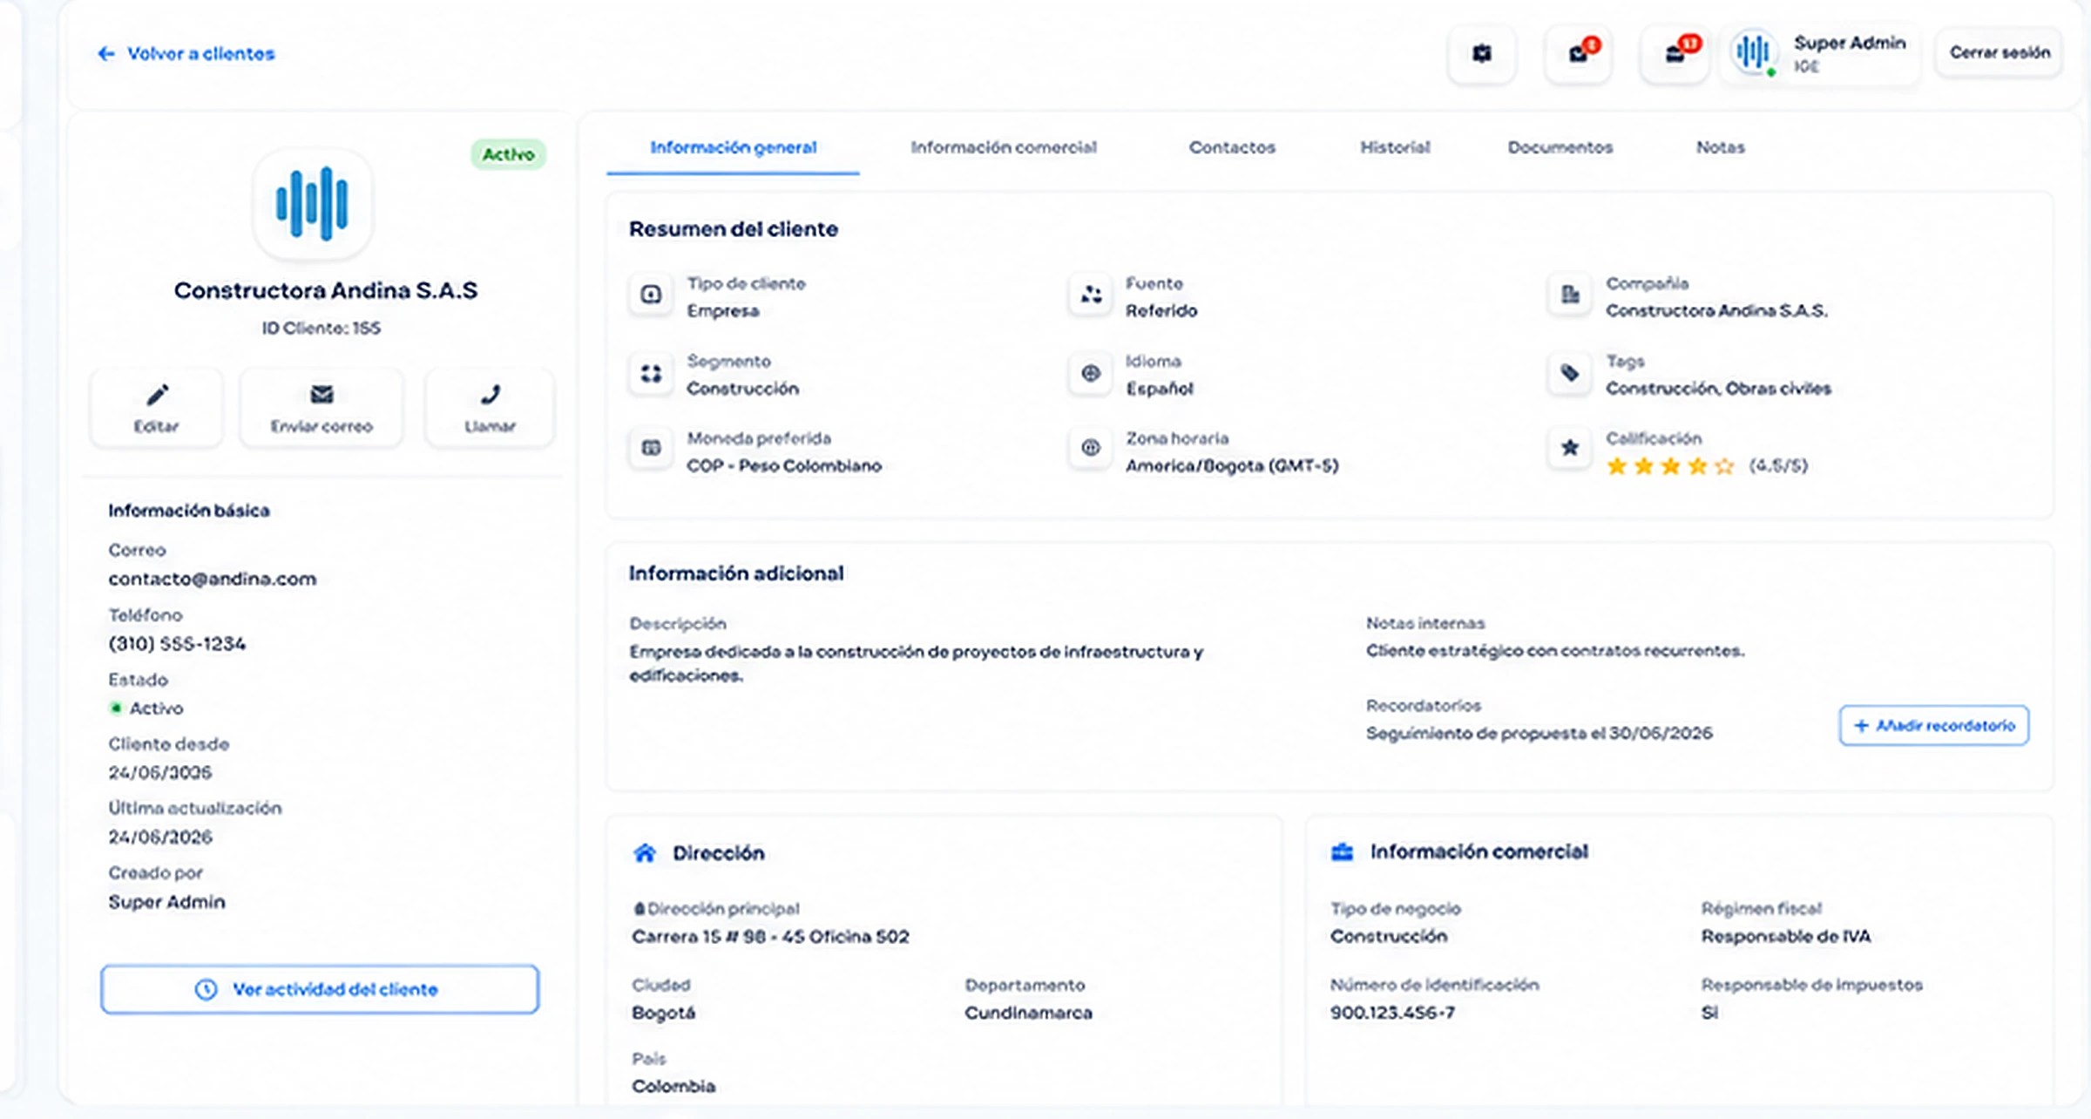Viewport: 2091px width, 1119px height.
Task: Click the Empresa client type value
Action: tap(722, 310)
